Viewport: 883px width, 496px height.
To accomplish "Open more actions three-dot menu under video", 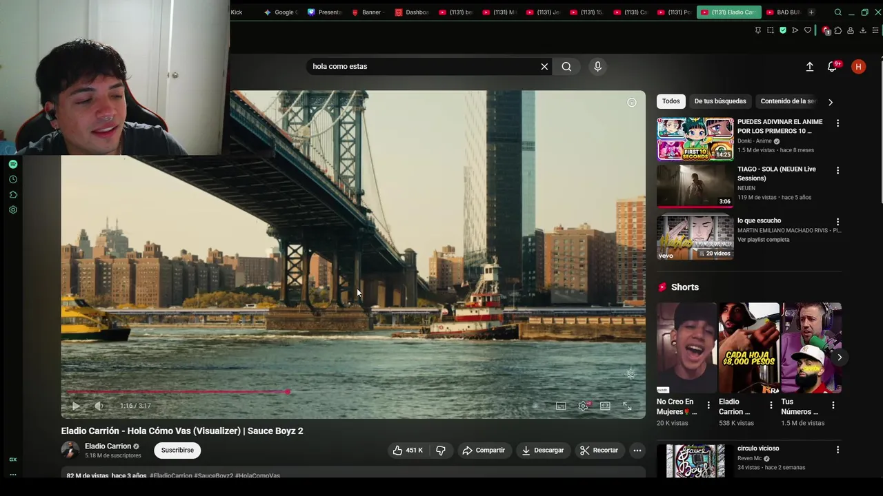I will [x=637, y=450].
